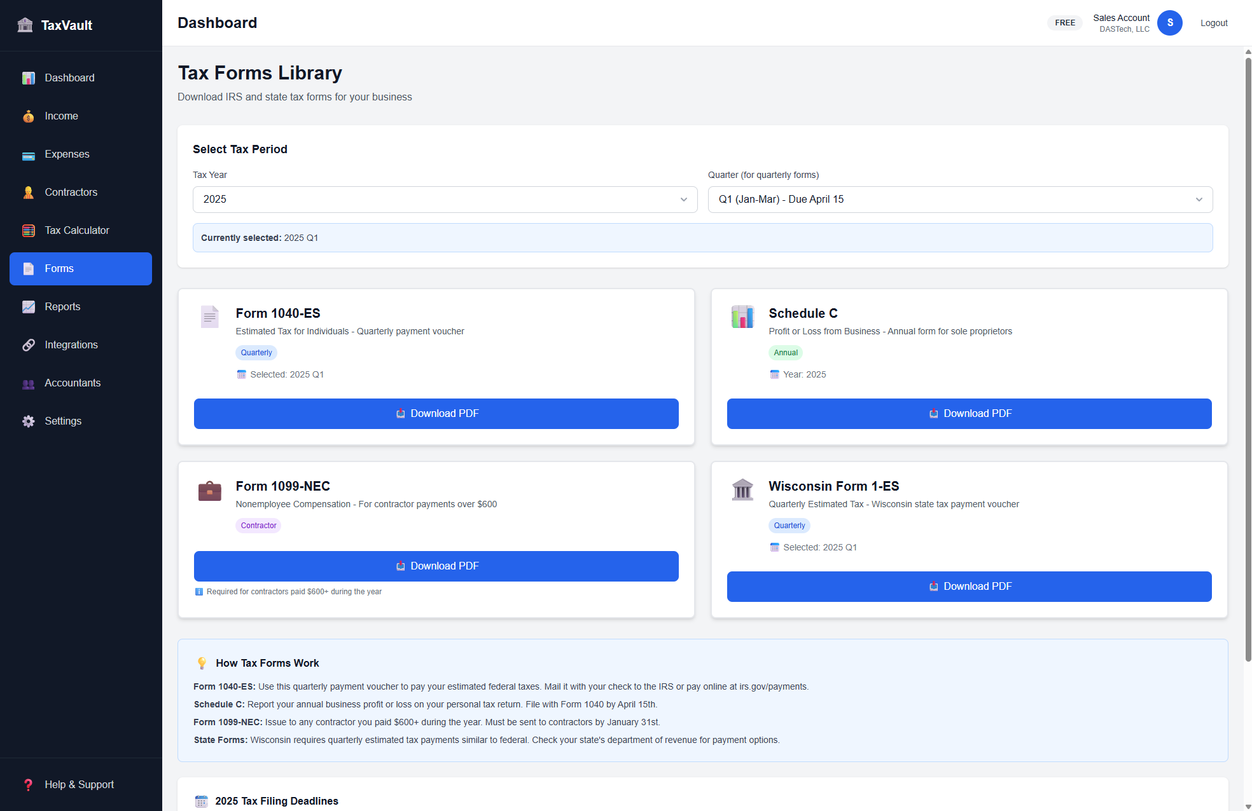Click the Expenses credit card icon
The width and height of the screenshot is (1252, 811).
pyautogui.click(x=29, y=154)
